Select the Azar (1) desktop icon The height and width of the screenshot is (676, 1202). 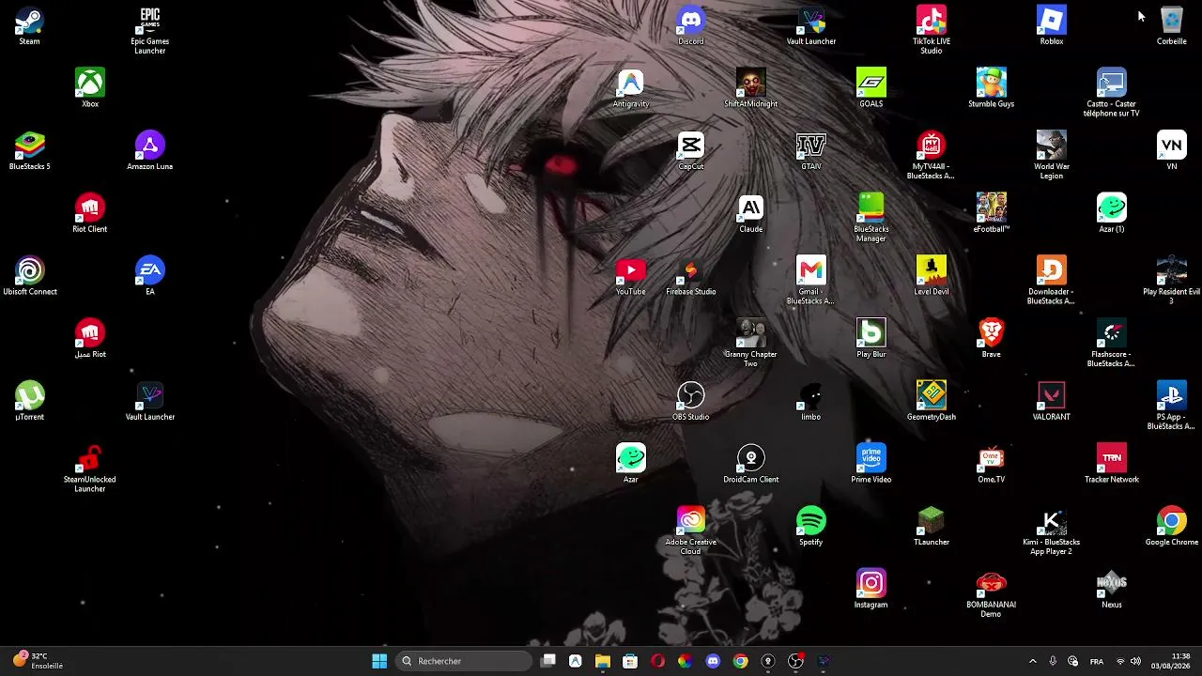coord(1112,214)
